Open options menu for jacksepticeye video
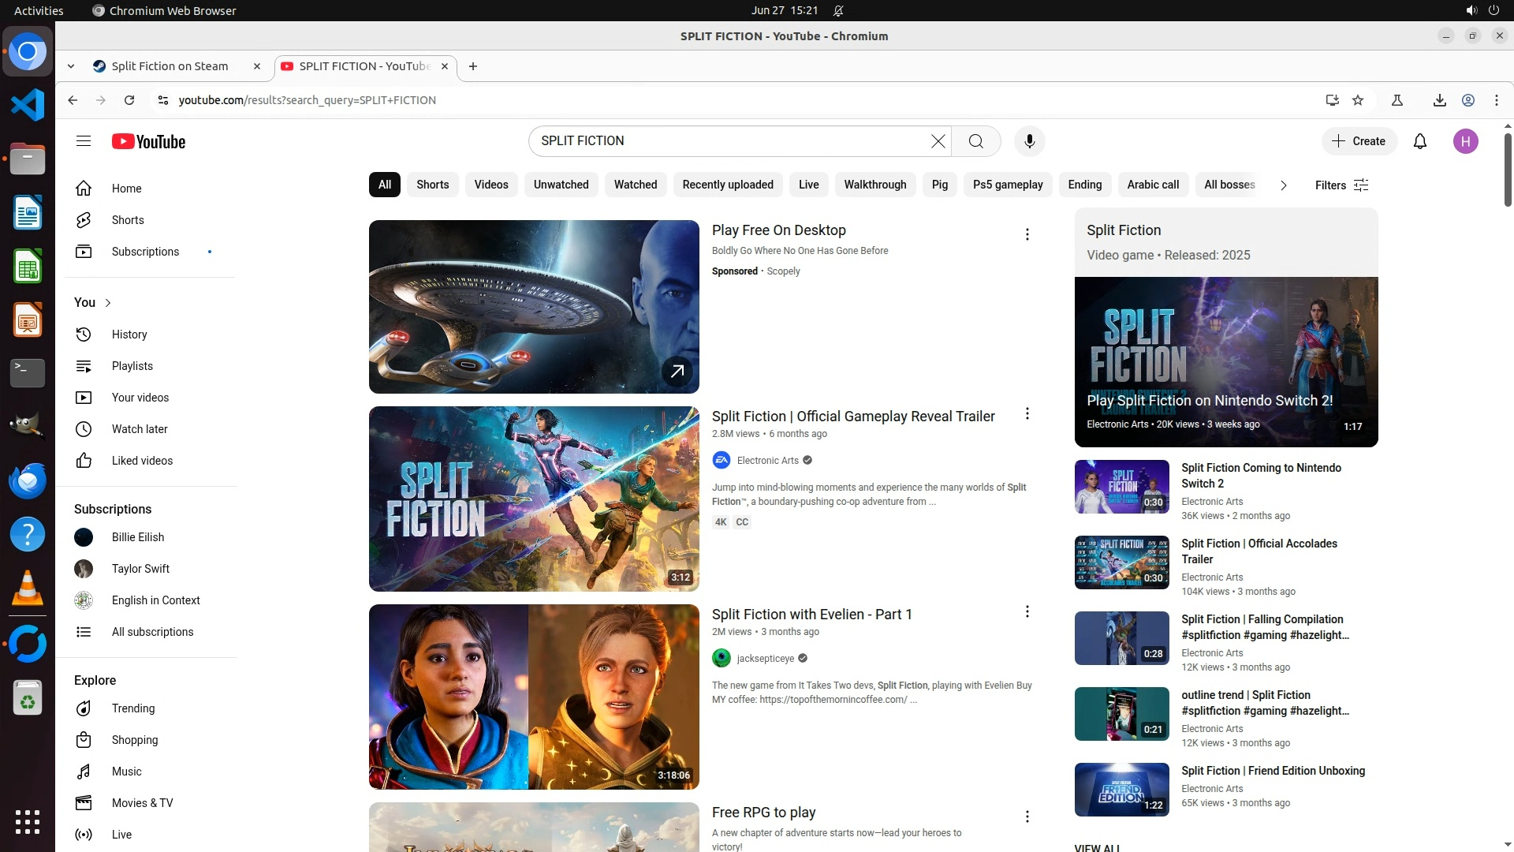 [1027, 611]
